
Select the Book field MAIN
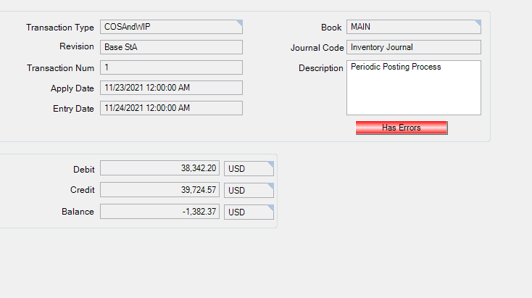414,27
